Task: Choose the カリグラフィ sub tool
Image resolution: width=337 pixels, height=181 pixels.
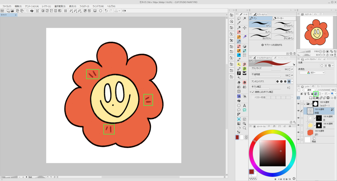Action: pos(261,37)
